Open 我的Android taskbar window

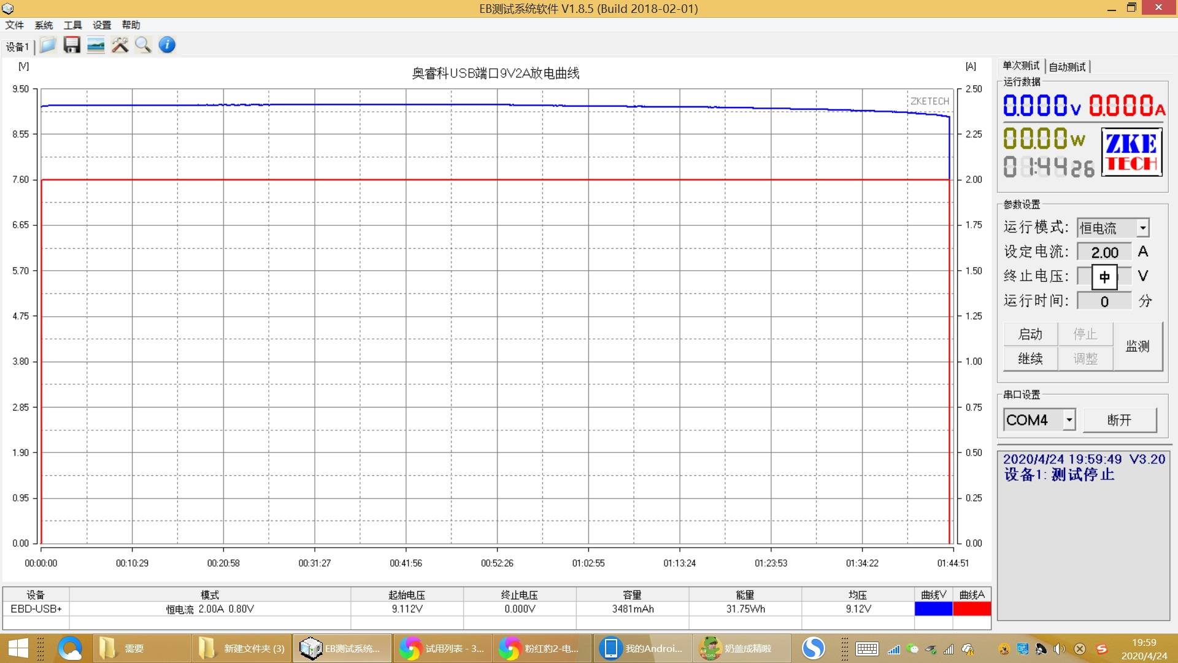[x=642, y=648]
